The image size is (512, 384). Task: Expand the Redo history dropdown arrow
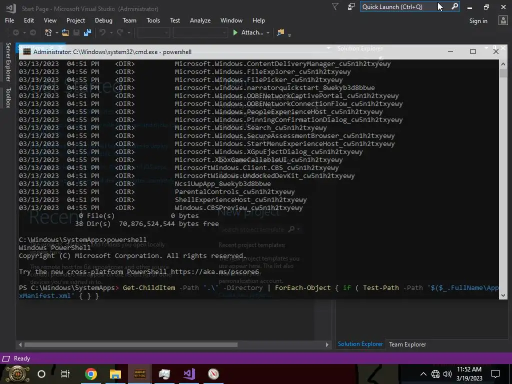128,32
